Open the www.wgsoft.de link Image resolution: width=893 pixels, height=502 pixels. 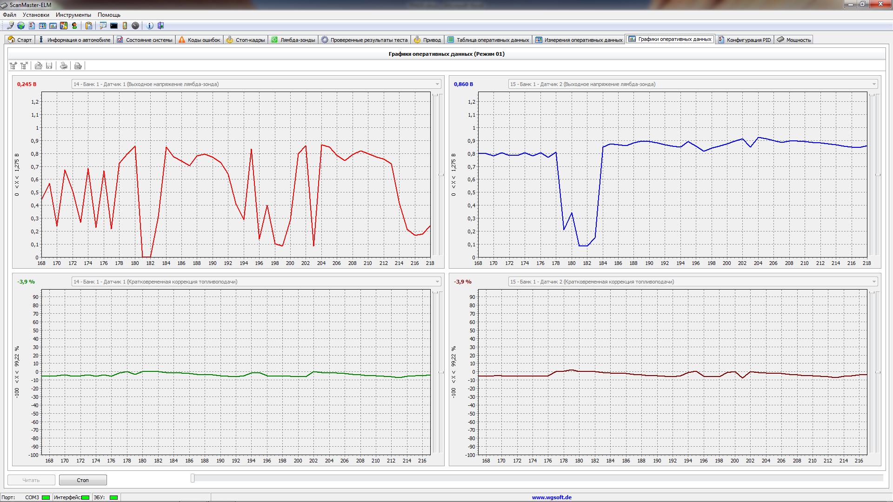click(x=552, y=497)
